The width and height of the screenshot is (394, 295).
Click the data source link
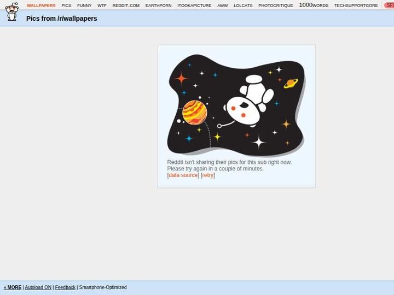coord(183,175)
